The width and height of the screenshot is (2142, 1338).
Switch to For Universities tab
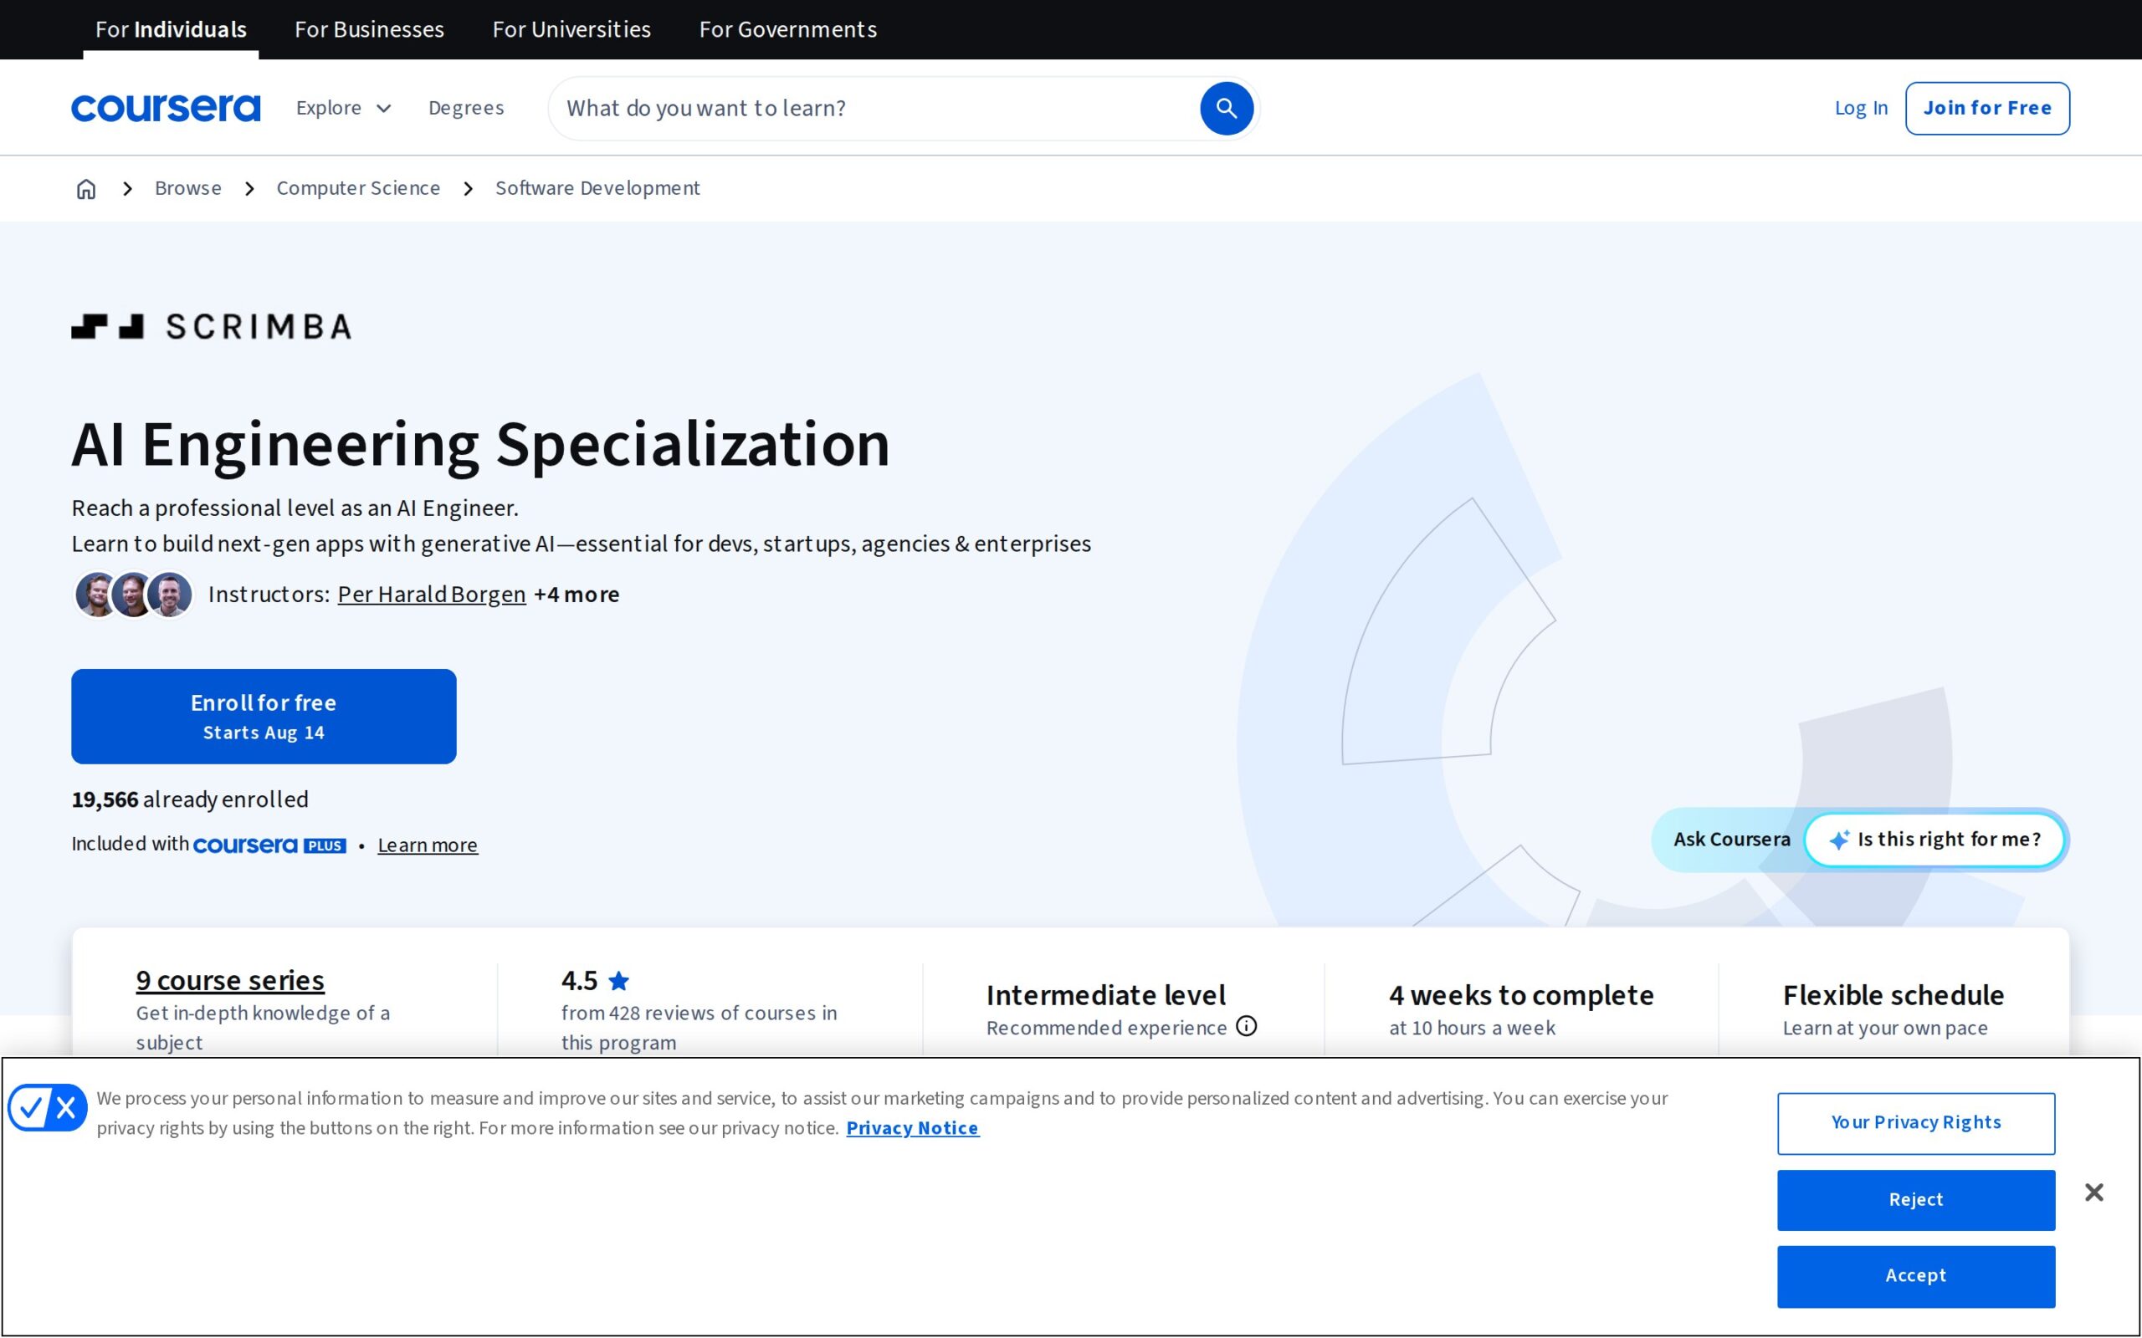571,29
